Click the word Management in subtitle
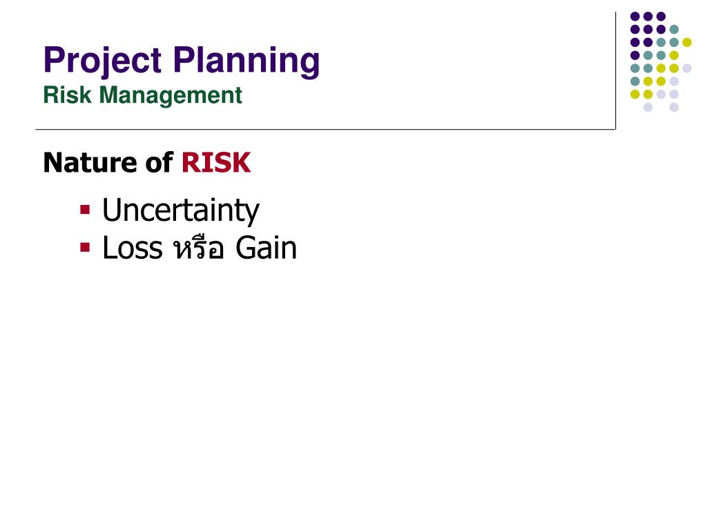This screenshot has width=707, height=530. point(171,96)
